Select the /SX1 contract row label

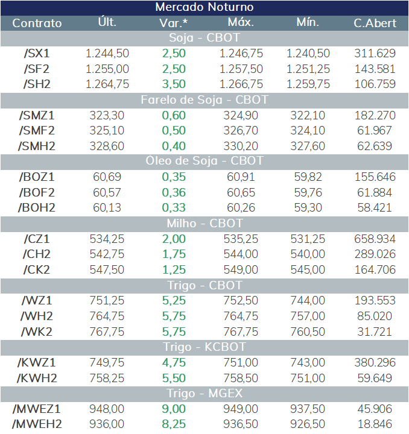tap(37, 54)
